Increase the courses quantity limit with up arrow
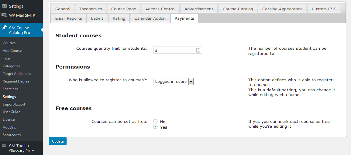The image size is (351, 155). [198, 49]
